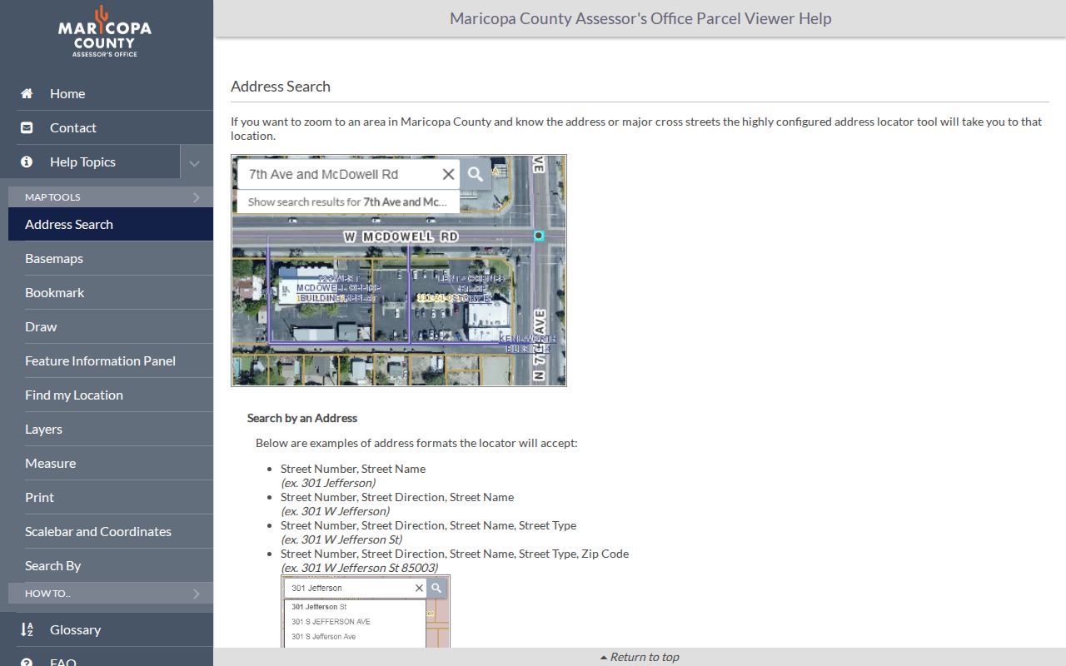Image resolution: width=1066 pixels, height=666 pixels.
Task: Click the X in the 301 Jefferson search box
Action: pos(419,588)
